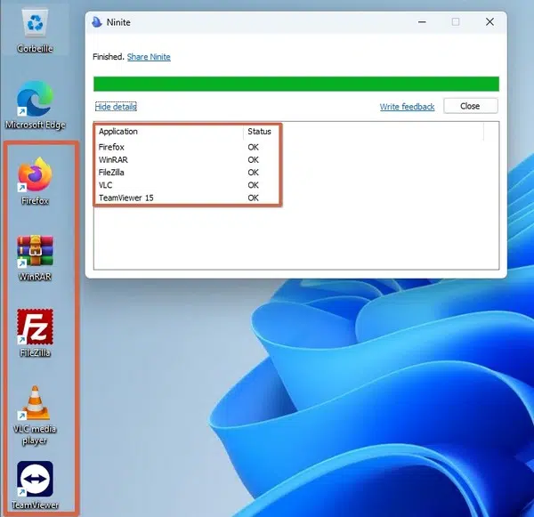Open the Share Ninite link
This screenshot has width=534, height=517.
(149, 57)
